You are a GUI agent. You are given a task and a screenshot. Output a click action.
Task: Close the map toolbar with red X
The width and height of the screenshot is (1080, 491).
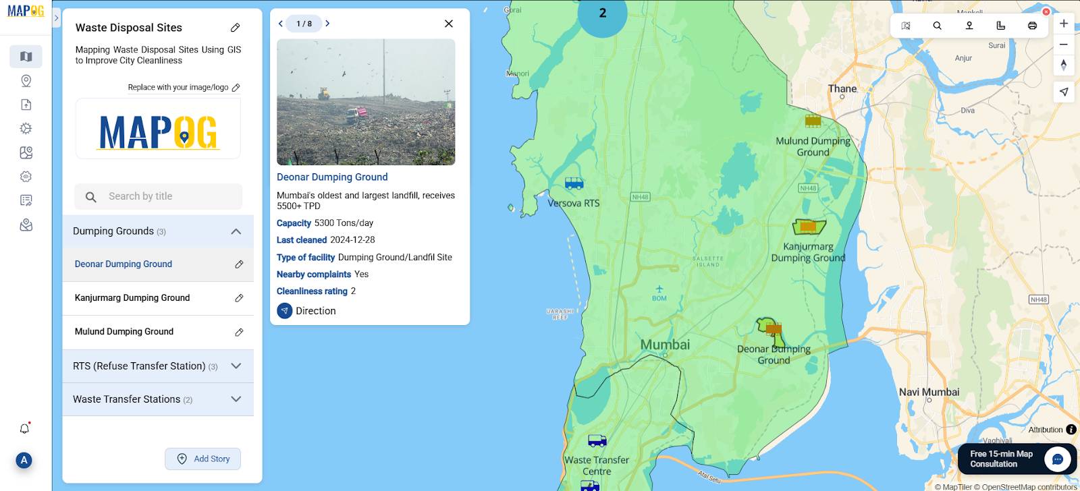(1046, 11)
